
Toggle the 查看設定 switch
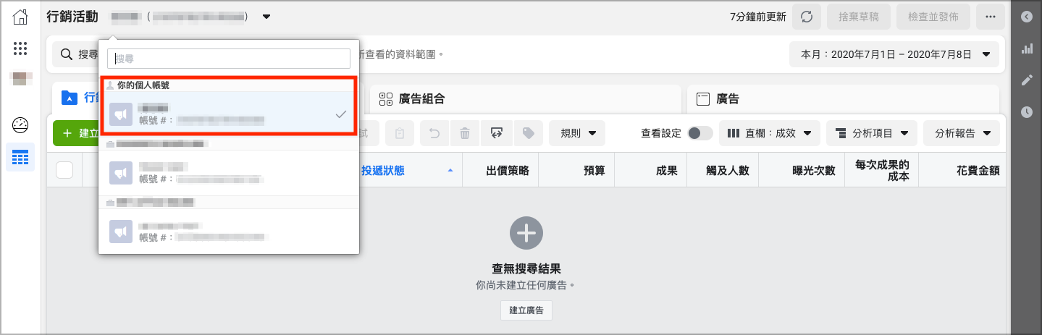pos(700,133)
